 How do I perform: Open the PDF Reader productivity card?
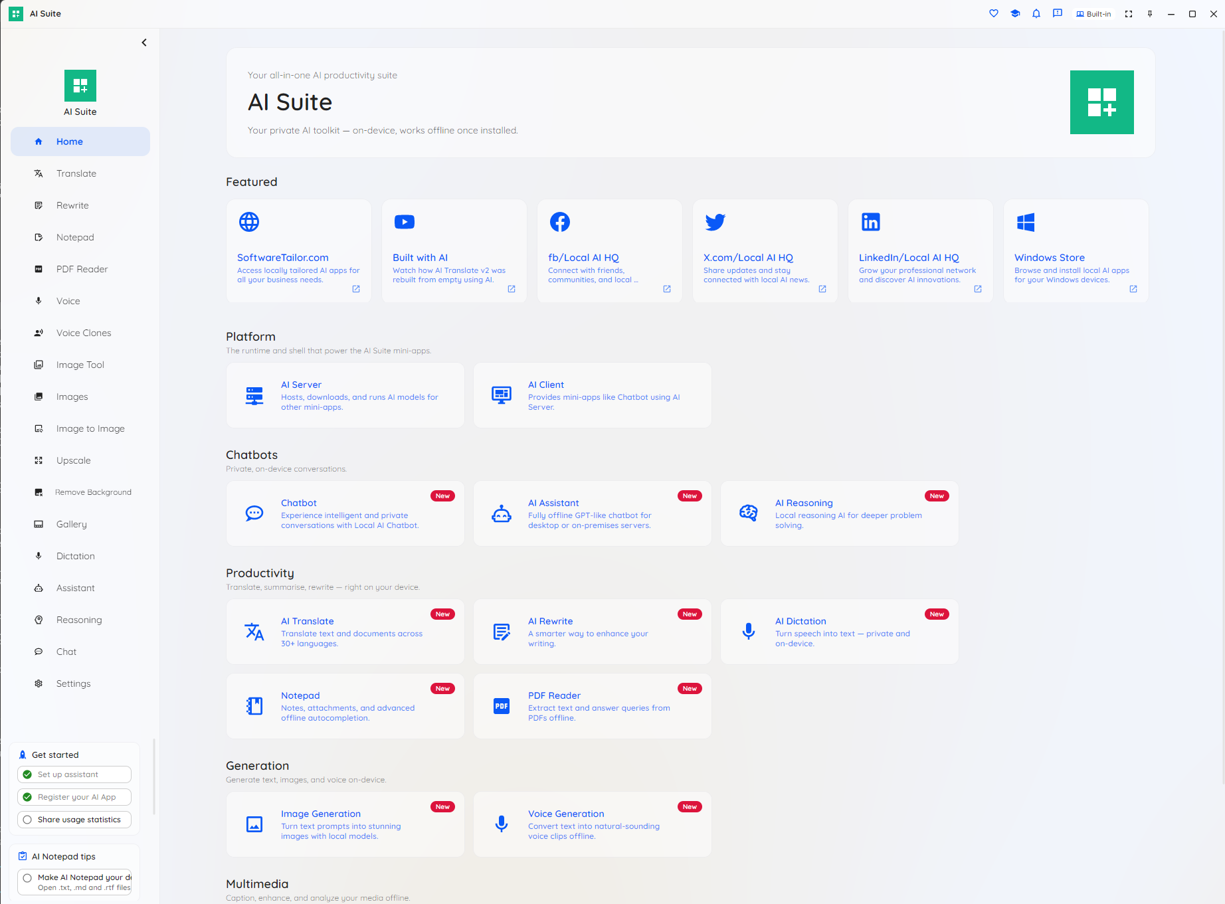[593, 706]
